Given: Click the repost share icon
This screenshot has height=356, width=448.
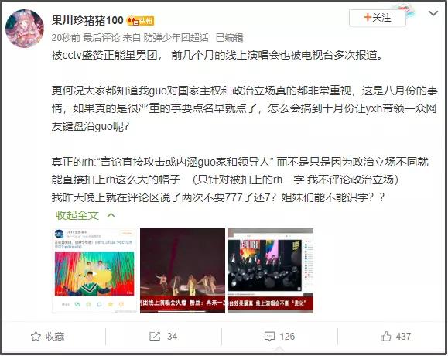Looking at the screenshot, I should 155,337.
